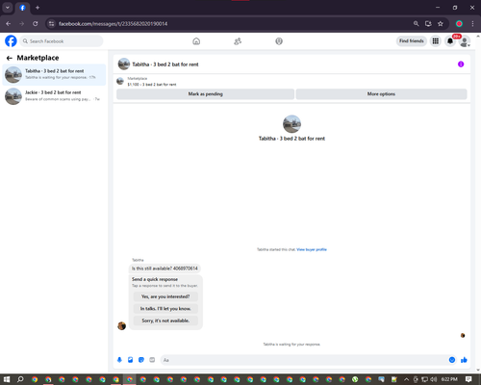The image size is (481, 385).
Task: Click the browser address bar URL
Action: click(113, 24)
